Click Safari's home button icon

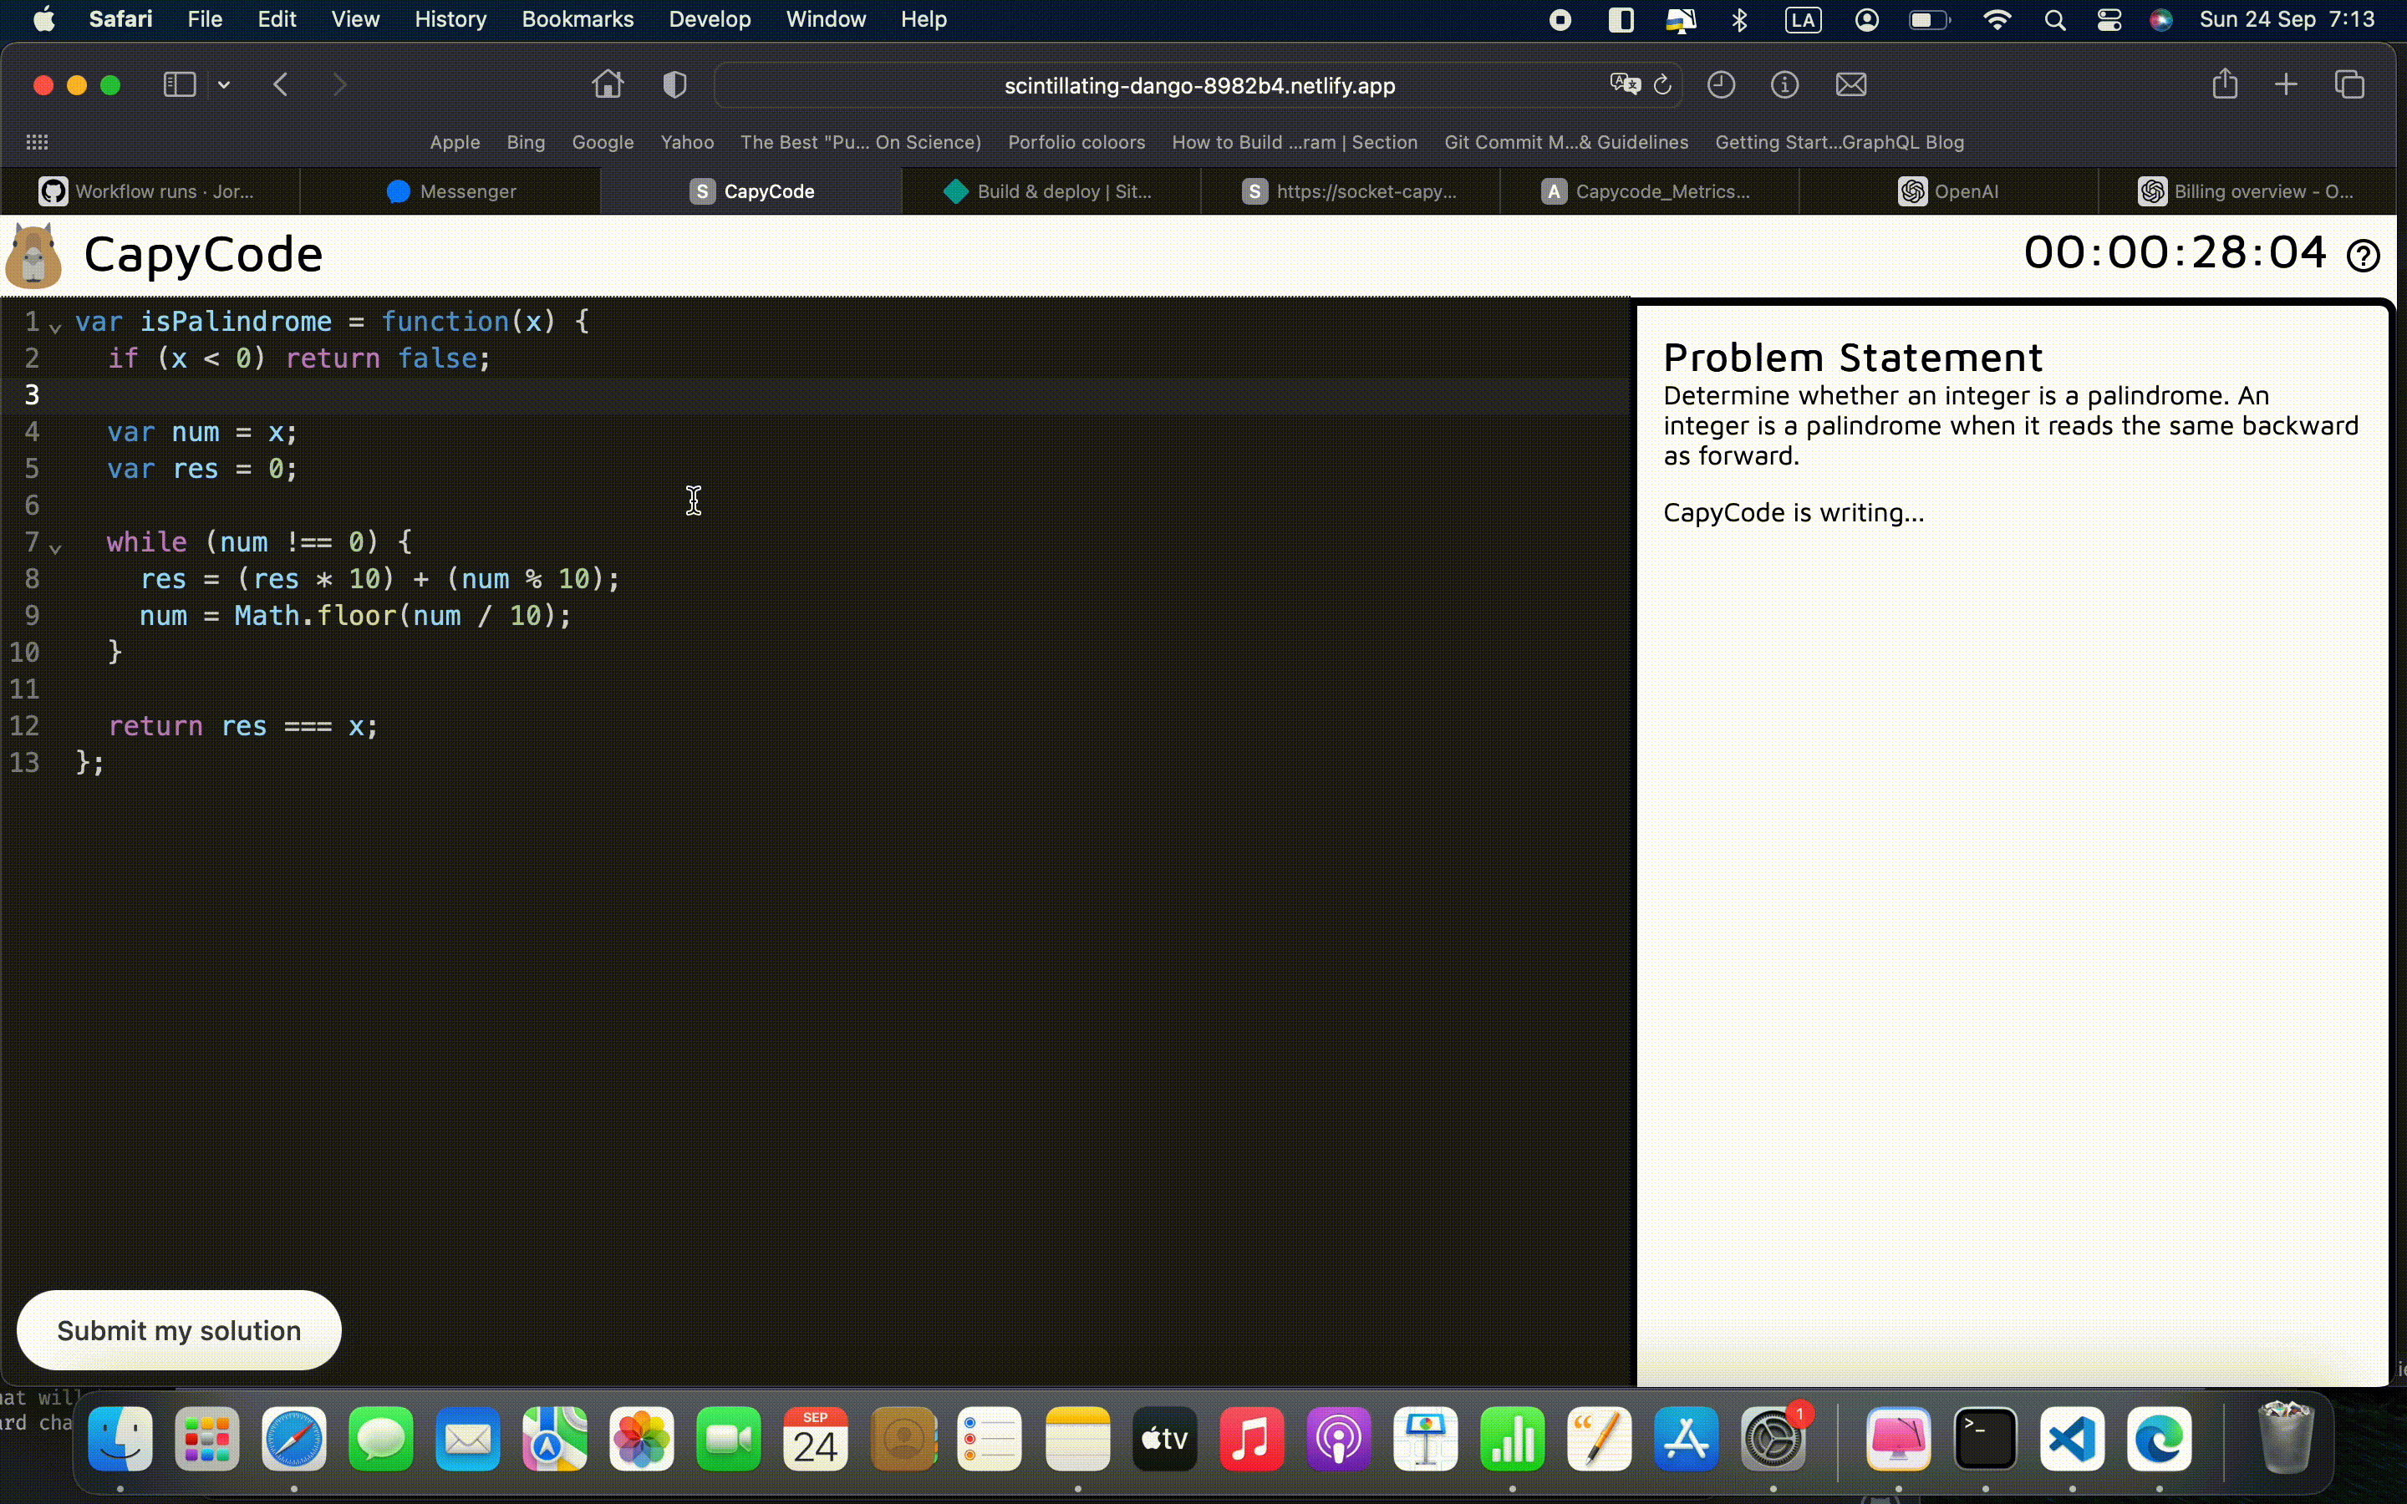pyautogui.click(x=608, y=84)
